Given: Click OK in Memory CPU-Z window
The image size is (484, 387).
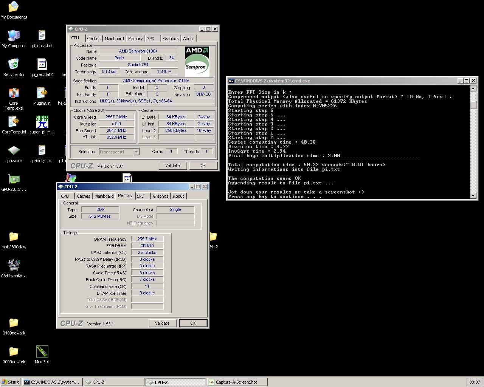Looking at the screenshot, I should [193, 323].
